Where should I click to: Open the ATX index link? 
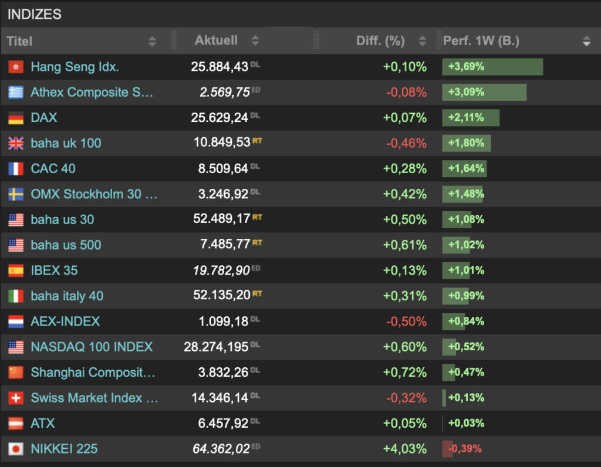point(42,424)
